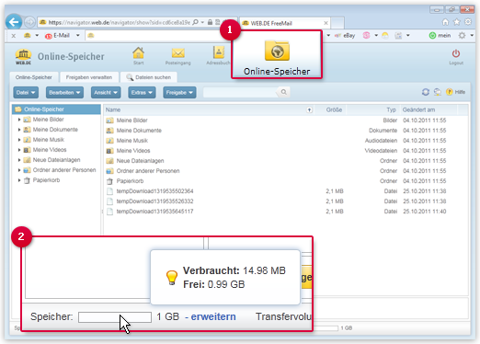Click the browser tools gear icon
This screenshot has height=344, width=480.
coord(468,22)
